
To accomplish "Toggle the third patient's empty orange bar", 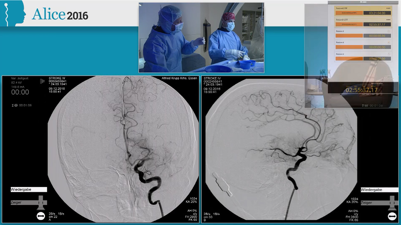I will point(349,36).
